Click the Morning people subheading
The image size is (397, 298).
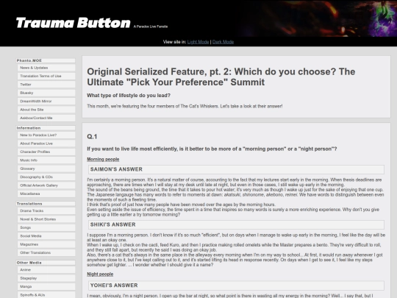tap(103, 160)
